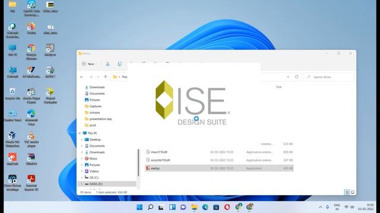Click the Size column header
This screenshot has height=213, width=380.
coord(278,87)
